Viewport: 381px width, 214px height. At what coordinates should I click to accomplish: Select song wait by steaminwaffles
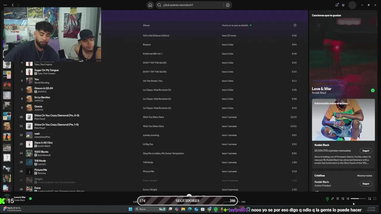[x=37, y=134]
